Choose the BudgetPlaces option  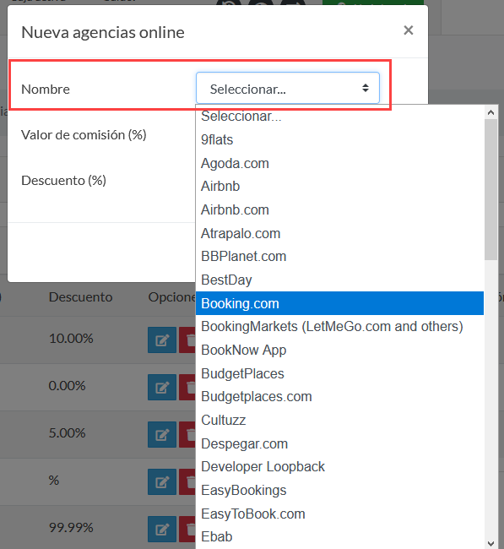[x=339, y=373]
